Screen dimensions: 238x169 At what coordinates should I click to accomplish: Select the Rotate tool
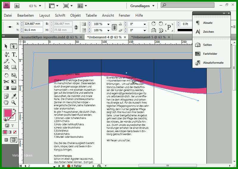click(6, 75)
